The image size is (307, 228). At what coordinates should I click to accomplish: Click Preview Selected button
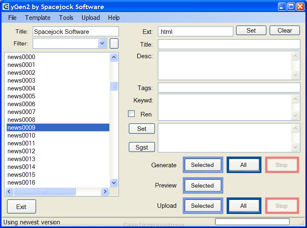[203, 185]
